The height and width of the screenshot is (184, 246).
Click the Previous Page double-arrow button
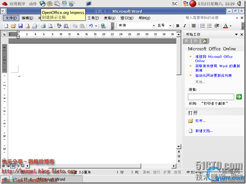pos(179,152)
